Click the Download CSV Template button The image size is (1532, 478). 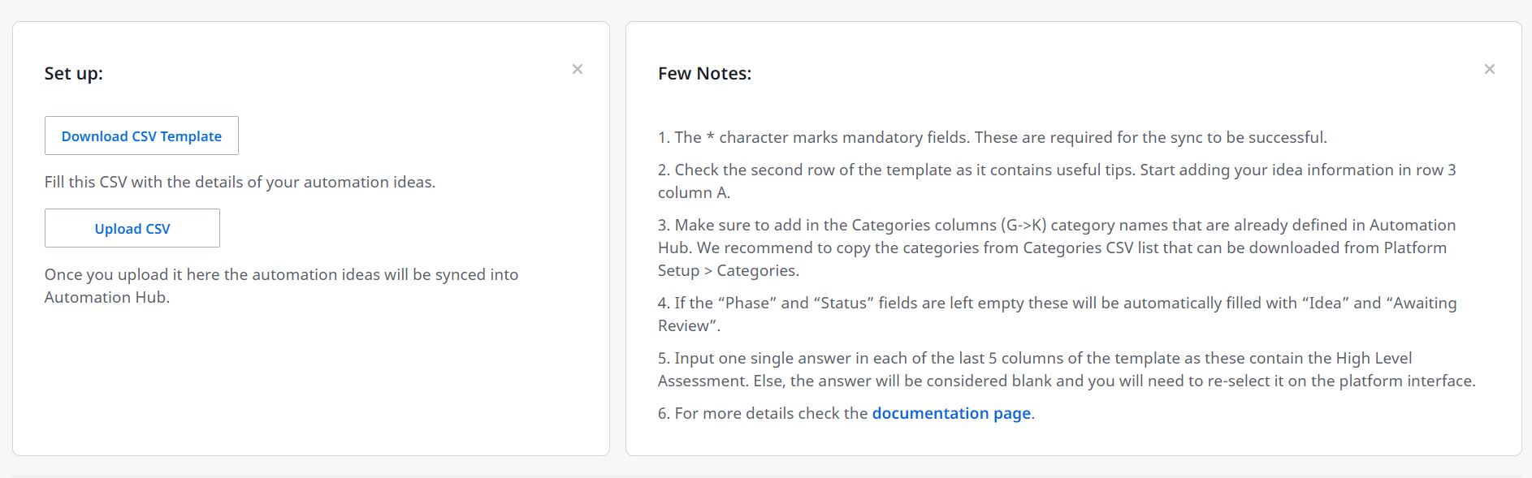(141, 136)
